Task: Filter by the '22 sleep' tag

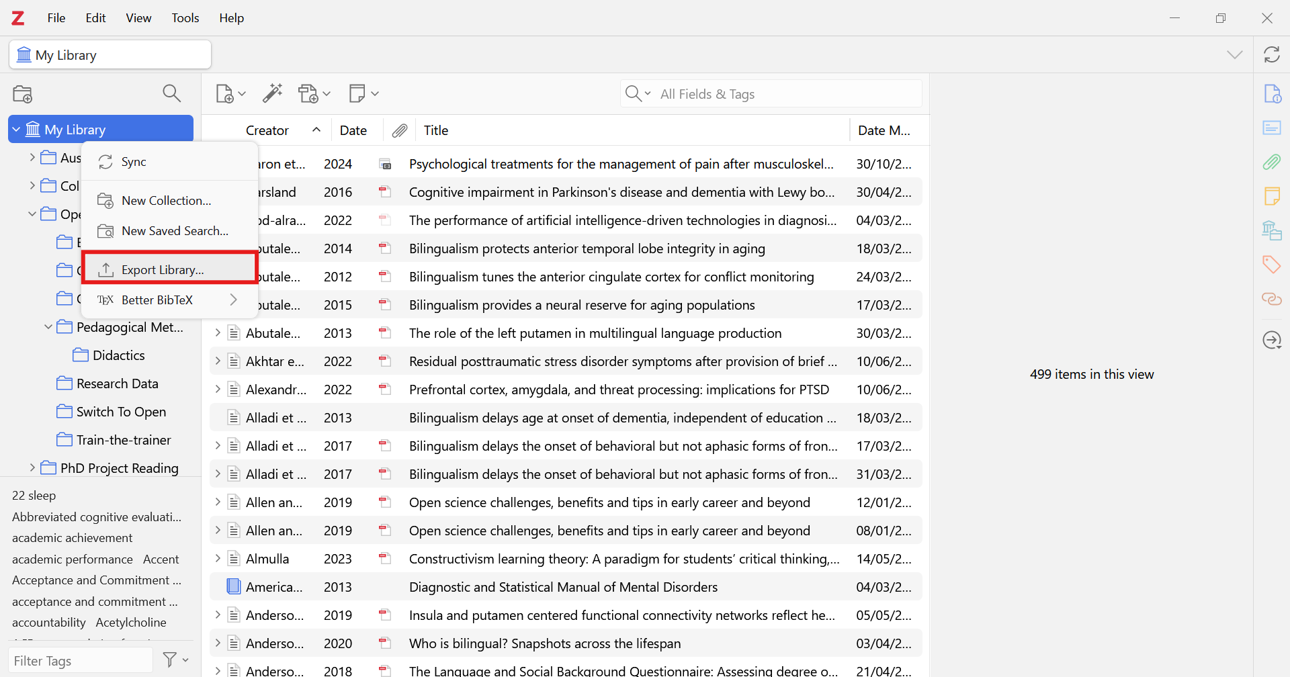Action: point(34,496)
